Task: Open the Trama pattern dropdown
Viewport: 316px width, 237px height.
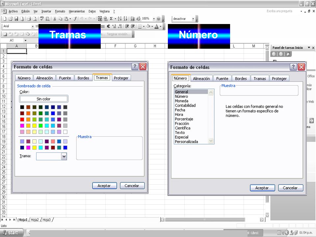Action: (x=64, y=156)
